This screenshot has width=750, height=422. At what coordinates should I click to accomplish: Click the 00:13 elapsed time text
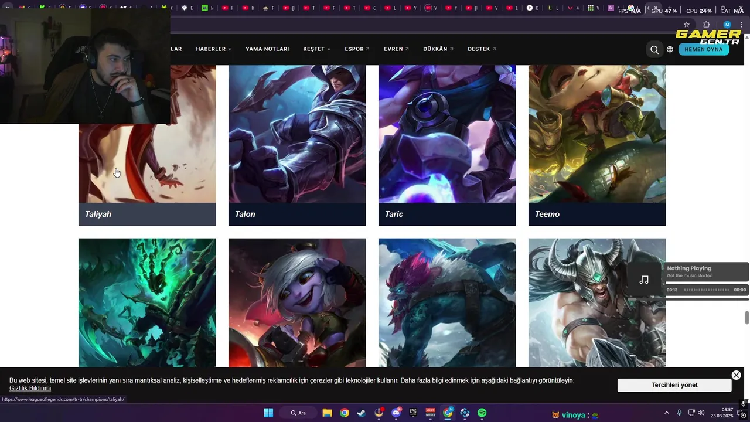tap(672, 290)
